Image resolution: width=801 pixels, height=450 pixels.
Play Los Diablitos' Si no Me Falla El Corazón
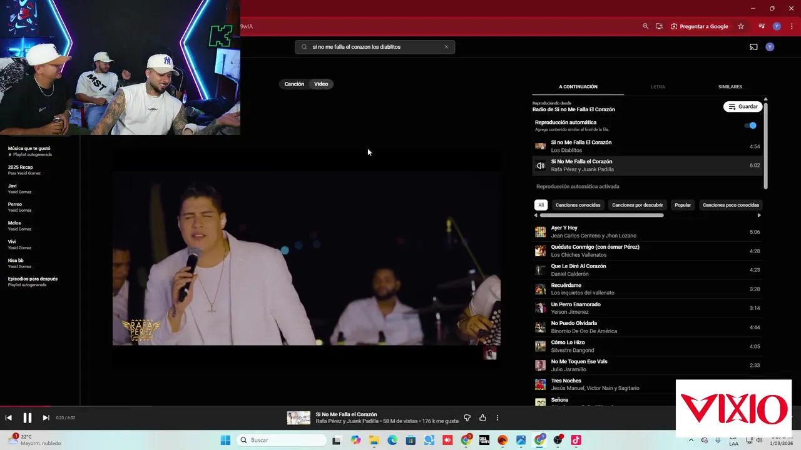click(648, 146)
